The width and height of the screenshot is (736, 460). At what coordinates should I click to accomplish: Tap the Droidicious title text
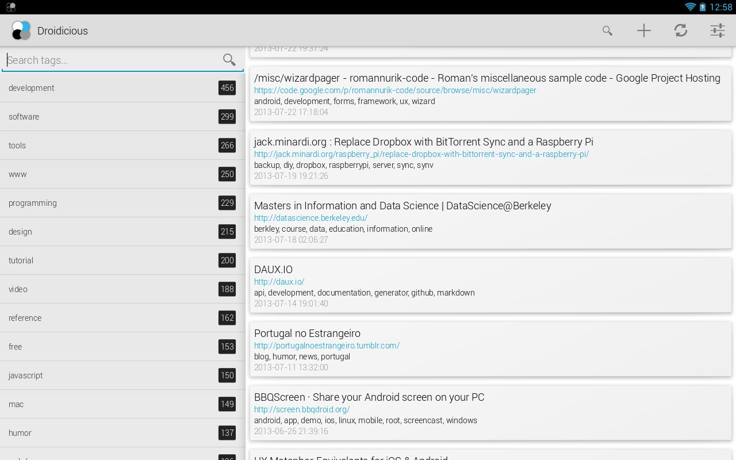(x=63, y=31)
